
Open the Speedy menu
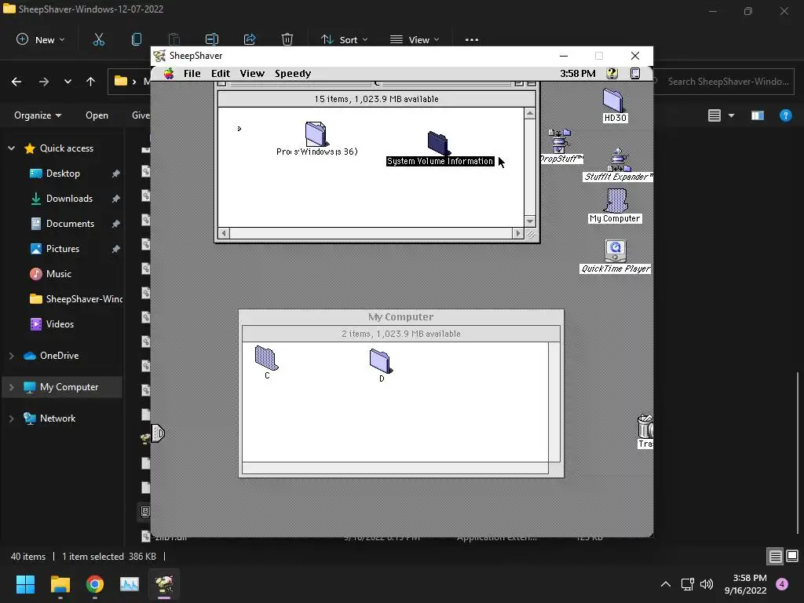click(293, 73)
